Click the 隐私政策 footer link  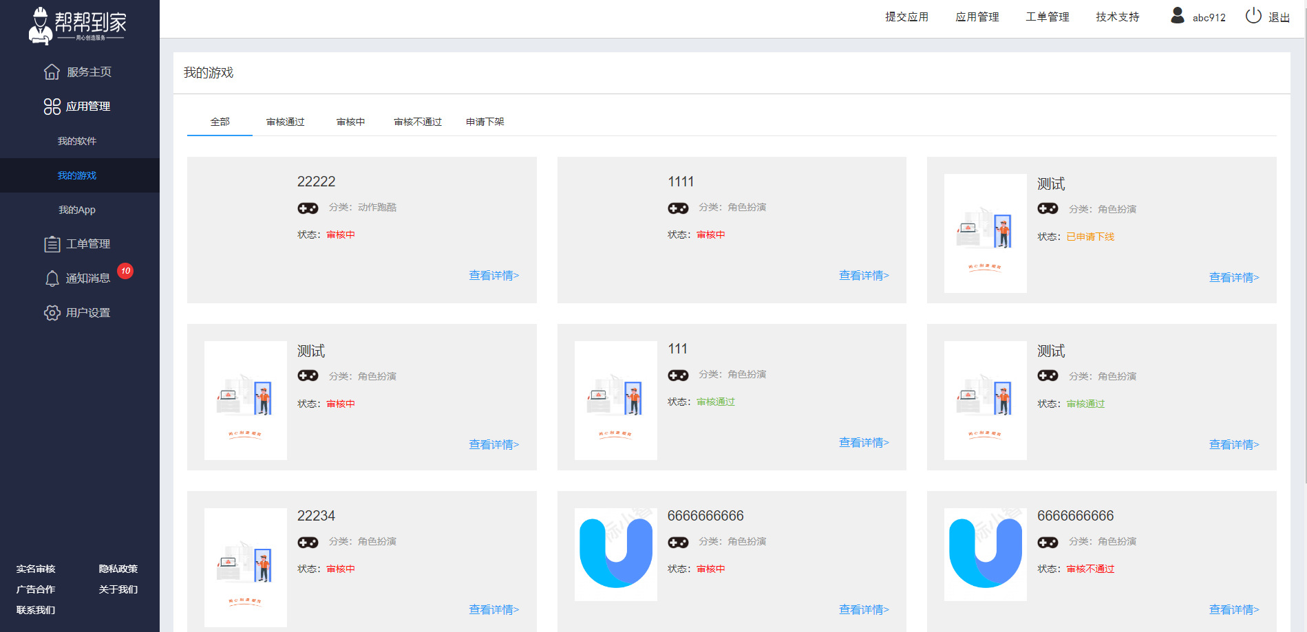coord(118,568)
